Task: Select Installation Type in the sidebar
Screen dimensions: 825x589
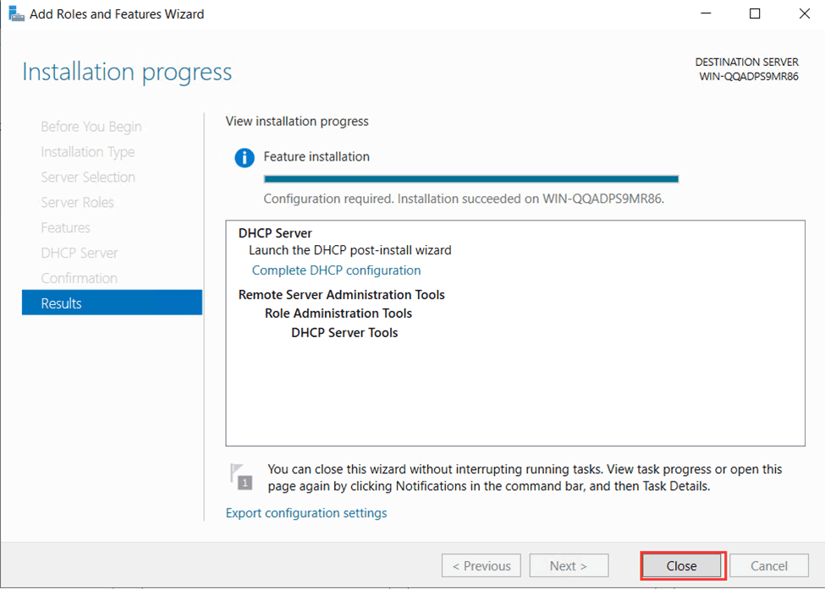Action: point(87,151)
